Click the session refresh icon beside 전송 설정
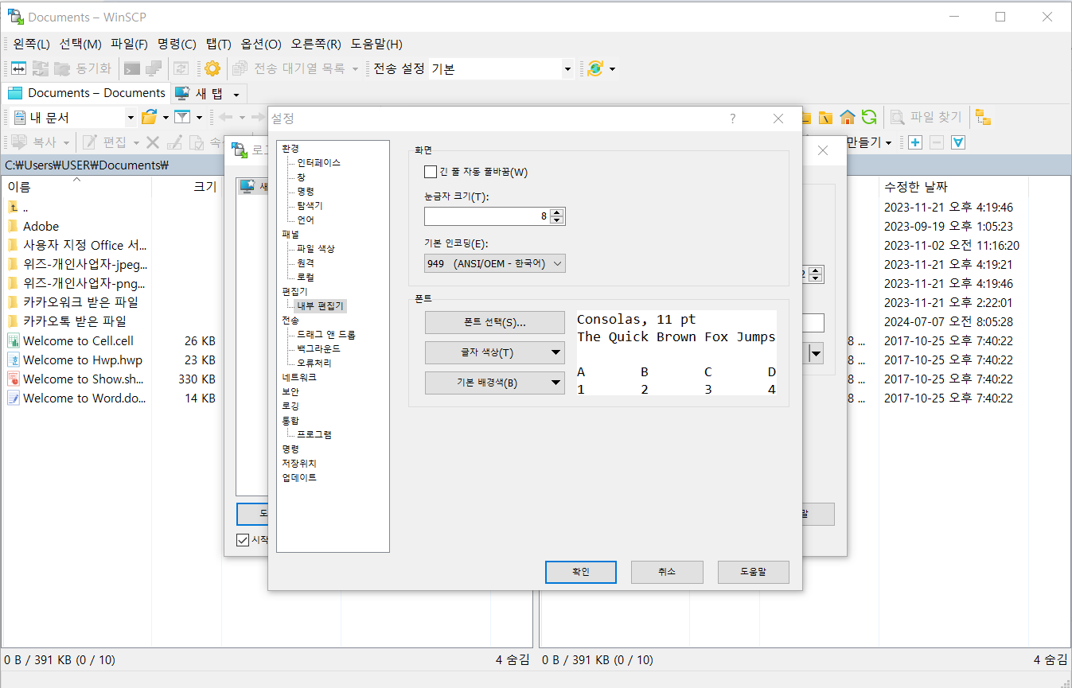Image resolution: width=1072 pixels, height=688 pixels. tap(594, 68)
